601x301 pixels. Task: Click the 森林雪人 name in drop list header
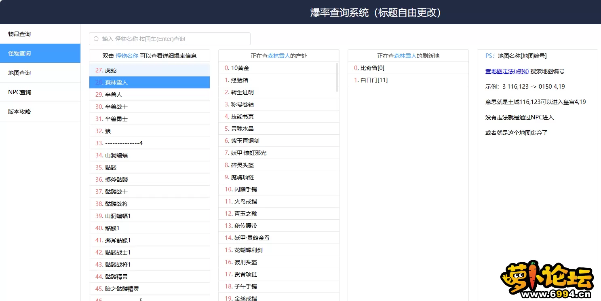(279, 56)
